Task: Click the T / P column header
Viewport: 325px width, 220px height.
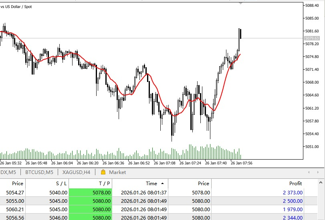Action: pyautogui.click(x=91, y=183)
